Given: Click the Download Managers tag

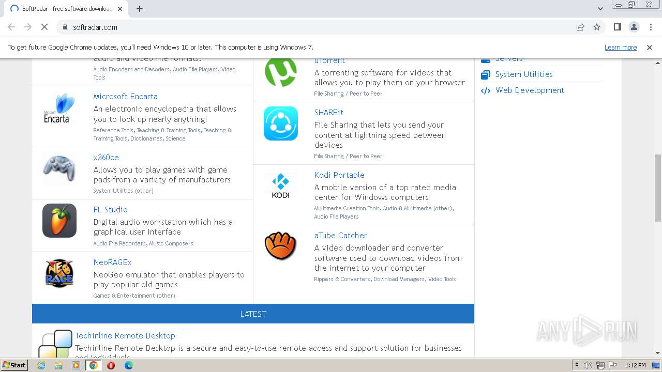Looking at the screenshot, I should coord(399,279).
